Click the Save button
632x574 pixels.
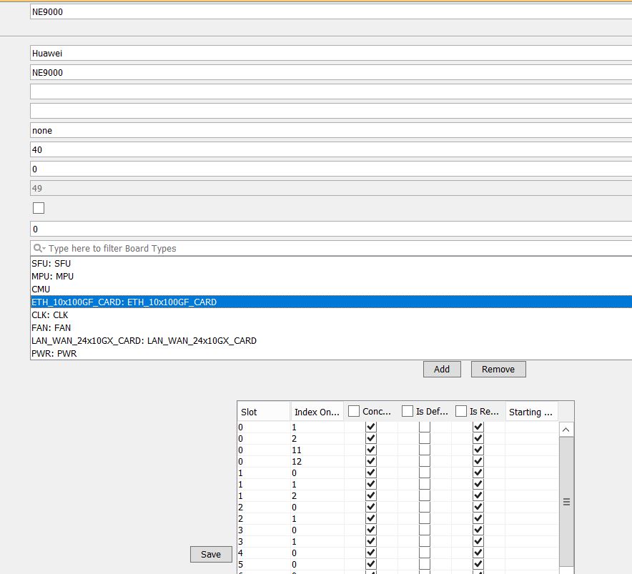coord(211,554)
